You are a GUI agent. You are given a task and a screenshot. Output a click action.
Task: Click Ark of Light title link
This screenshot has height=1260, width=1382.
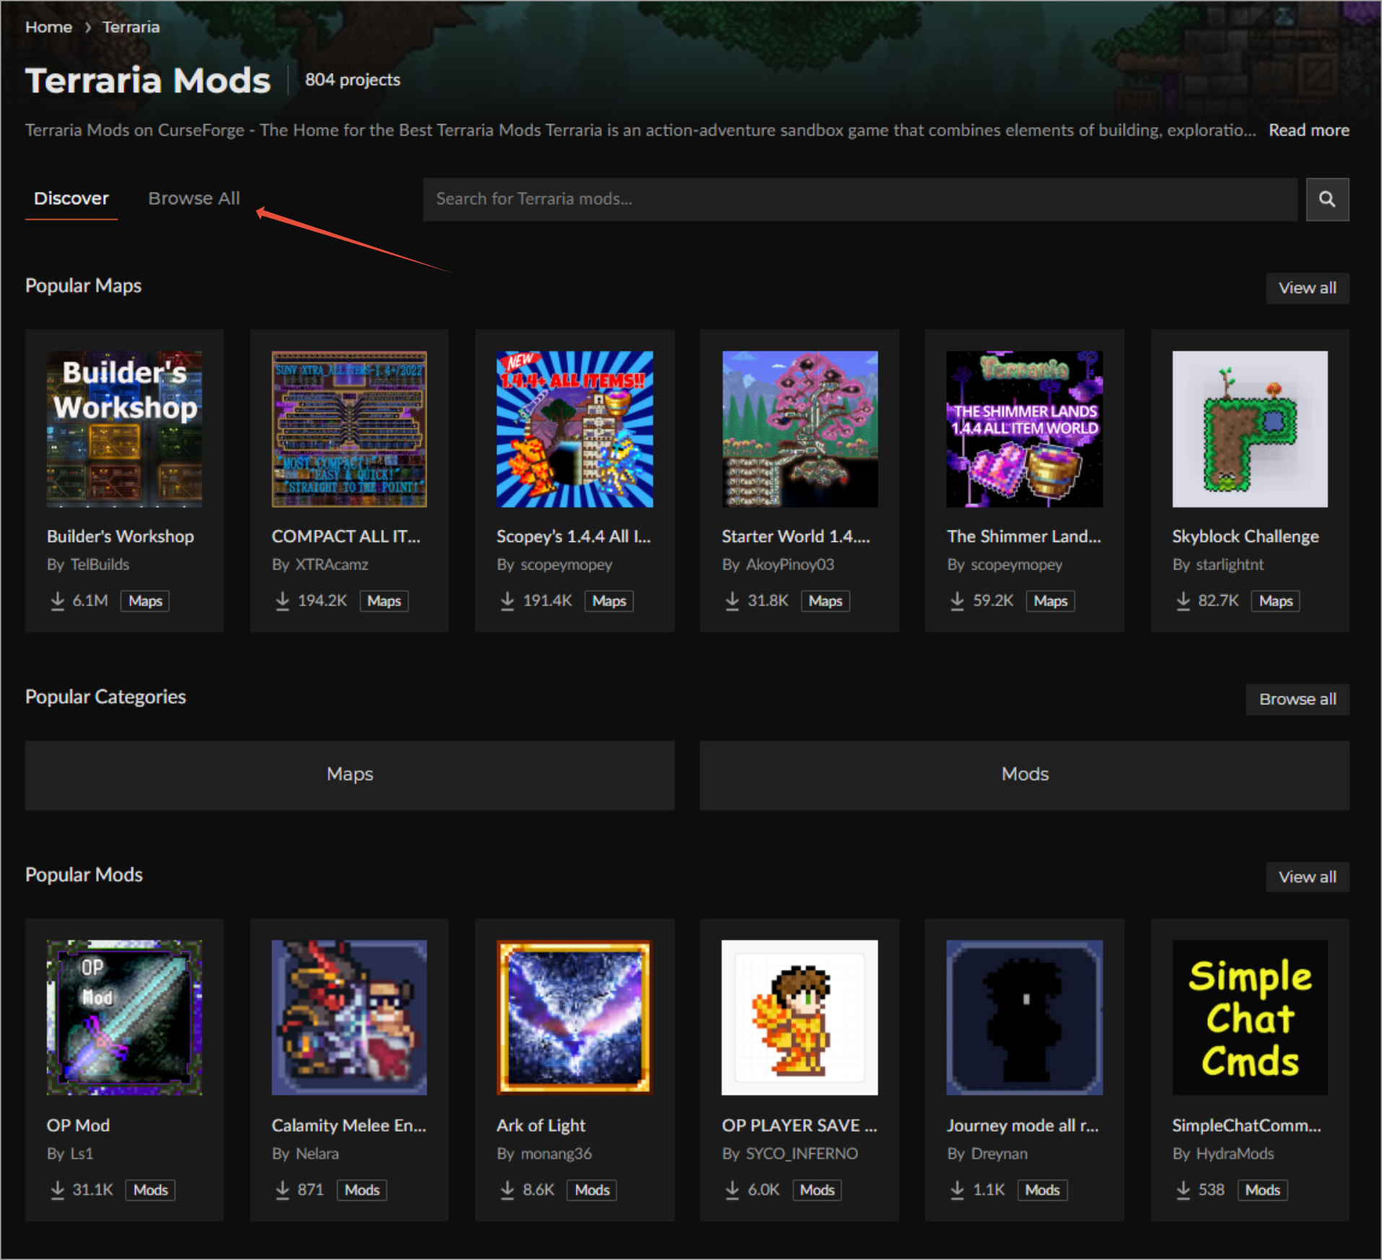click(x=541, y=1125)
